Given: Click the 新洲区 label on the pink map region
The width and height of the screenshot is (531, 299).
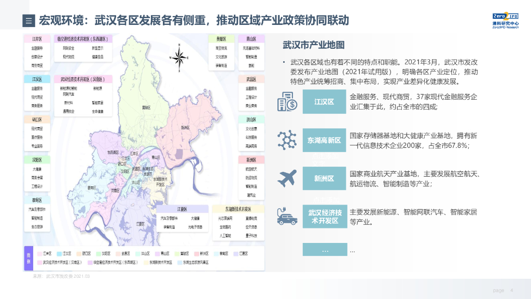Looking at the screenshot, I should coord(185,128).
